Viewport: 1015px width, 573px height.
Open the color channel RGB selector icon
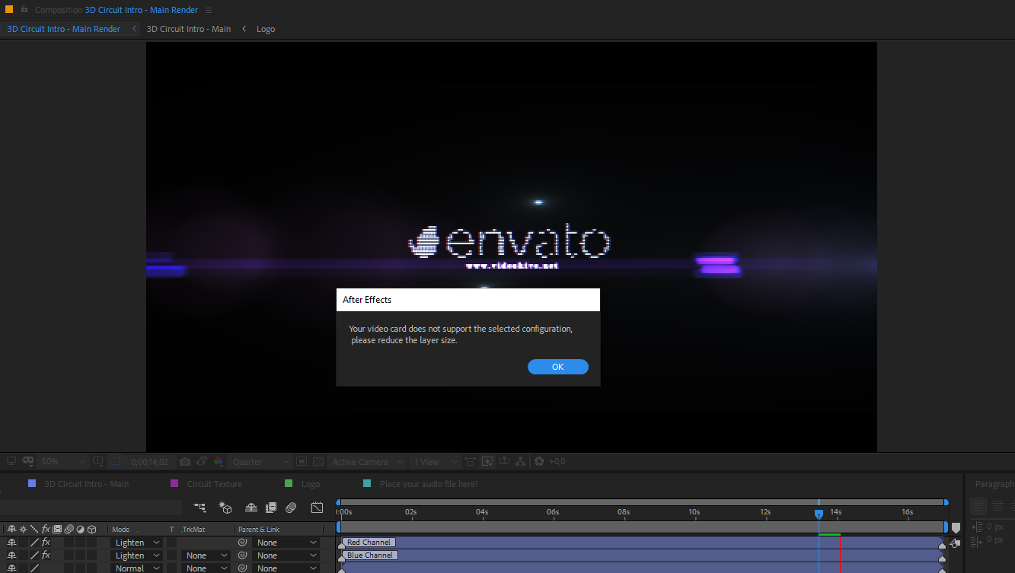[219, 461]
